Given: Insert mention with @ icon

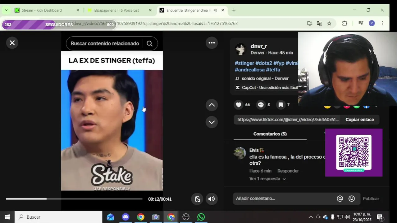Looking at the screenshot, I should pyautogui.click(x=340, y=199).
